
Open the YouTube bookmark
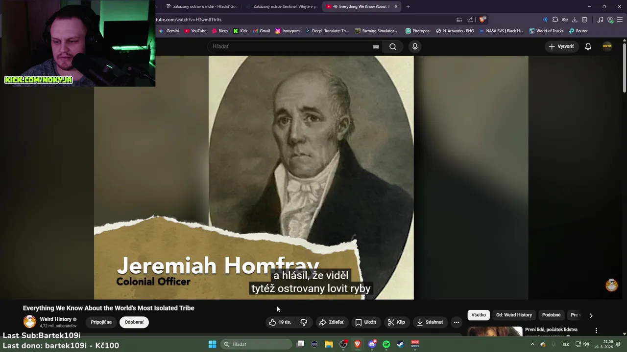point(195,31)
